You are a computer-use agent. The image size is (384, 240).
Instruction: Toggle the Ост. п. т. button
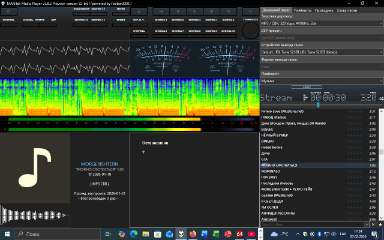click(139, 25)
